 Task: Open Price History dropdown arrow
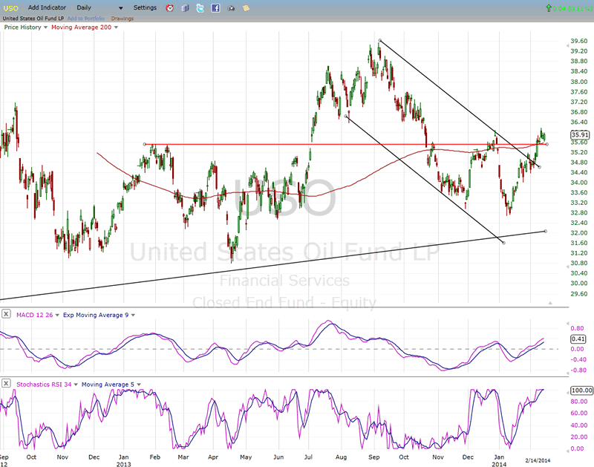pos(45,27)
